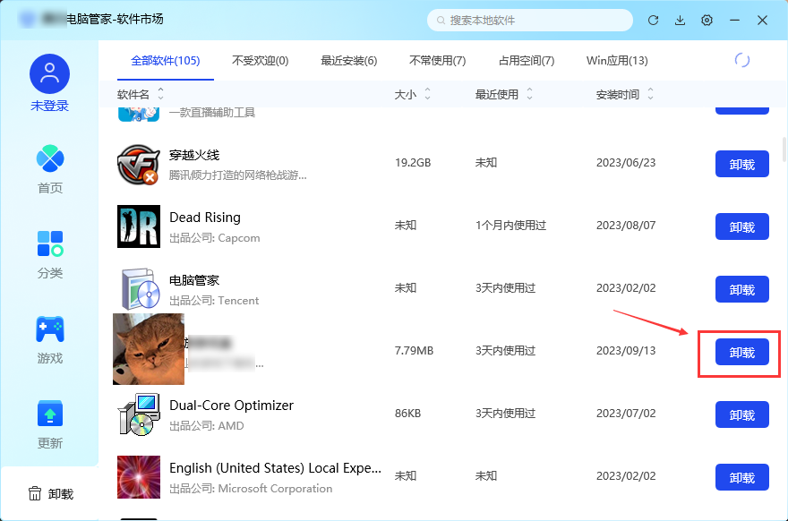Switch to 占用空间(7) tab

click(x=527, y=61)
